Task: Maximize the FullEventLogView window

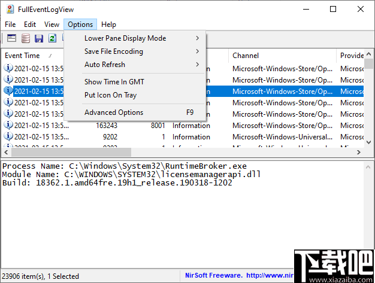Action: point(333,10)
